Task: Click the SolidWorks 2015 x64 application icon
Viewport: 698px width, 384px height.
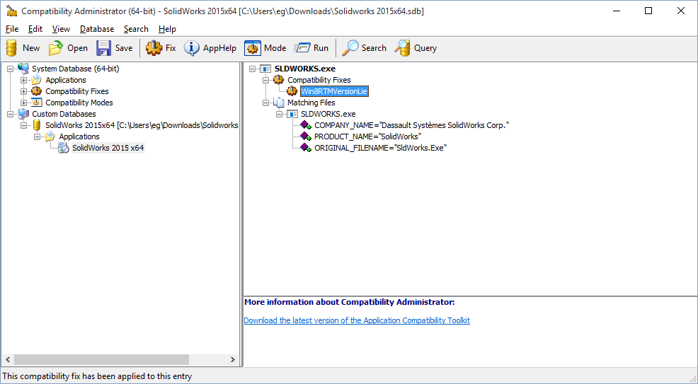Action: (x=64, y=148)
